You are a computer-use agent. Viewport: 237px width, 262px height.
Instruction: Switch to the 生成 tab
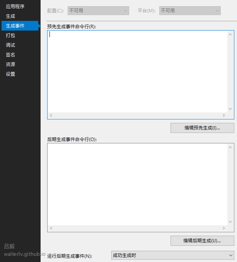pos(10,16)
